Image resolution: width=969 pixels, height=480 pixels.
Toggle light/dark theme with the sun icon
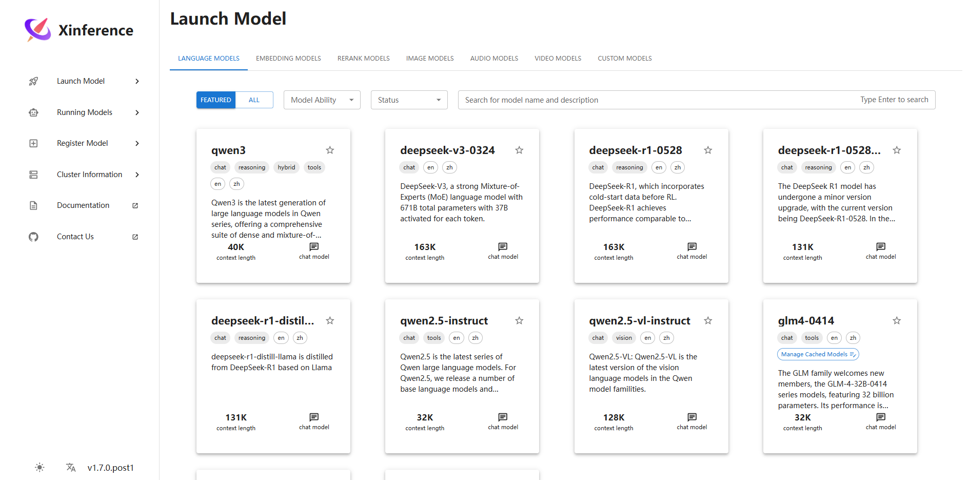click(x=39, y=467)
